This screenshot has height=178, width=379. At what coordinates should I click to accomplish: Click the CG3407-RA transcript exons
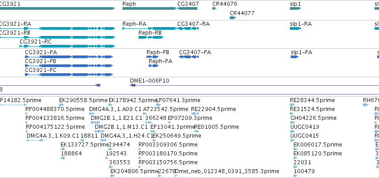pyautogui.click(x=188, y=28)
